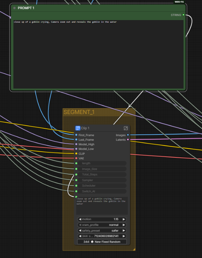Increase the motion value with the right arrow
This screenshot has width=202, height=258.
point(124,219)
